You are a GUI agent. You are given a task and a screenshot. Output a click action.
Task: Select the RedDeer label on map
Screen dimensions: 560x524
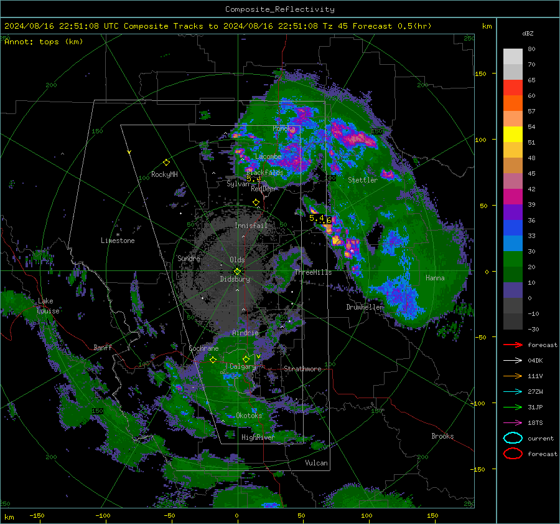pos(264,189)
